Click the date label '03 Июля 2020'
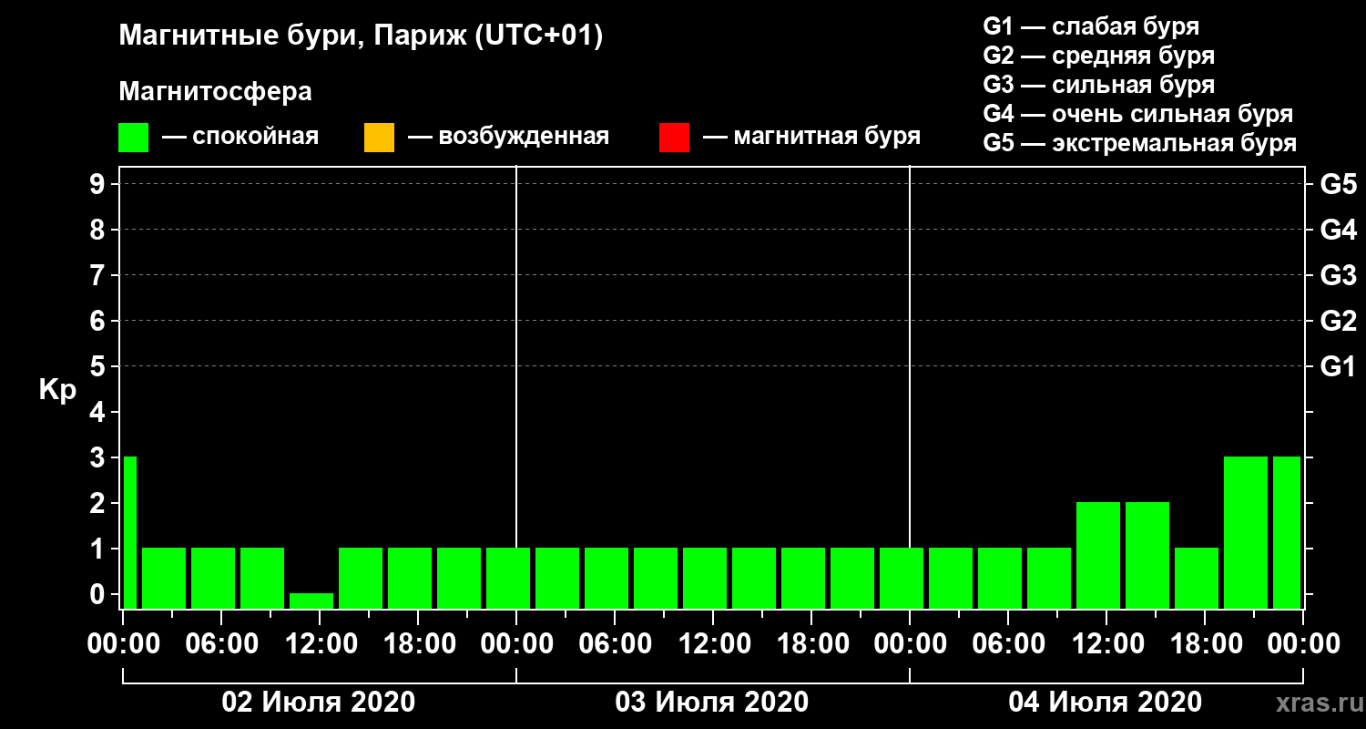Screen dimensions: 1366x729 712,702
